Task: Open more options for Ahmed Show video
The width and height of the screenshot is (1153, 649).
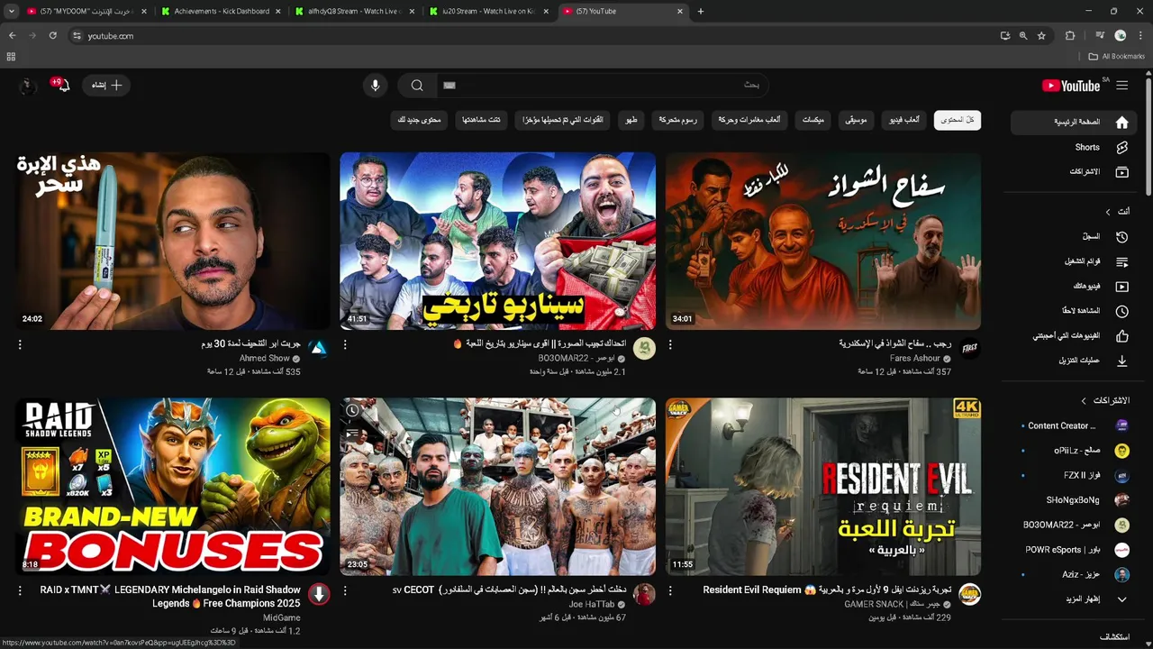Action: pyautogui.click(x=20, y=345)
